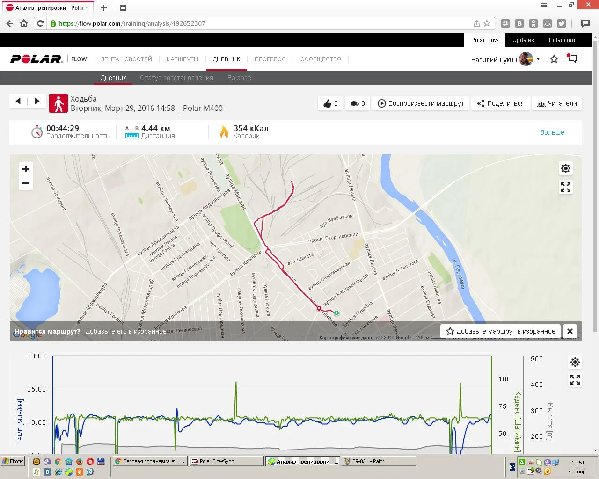Viewport: 599px width, 479px height.
Task: Open the МАРШРУТЫ menu
Action: (183, 59)
